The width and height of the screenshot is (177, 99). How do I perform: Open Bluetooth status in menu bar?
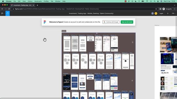(x=139, y=1)
